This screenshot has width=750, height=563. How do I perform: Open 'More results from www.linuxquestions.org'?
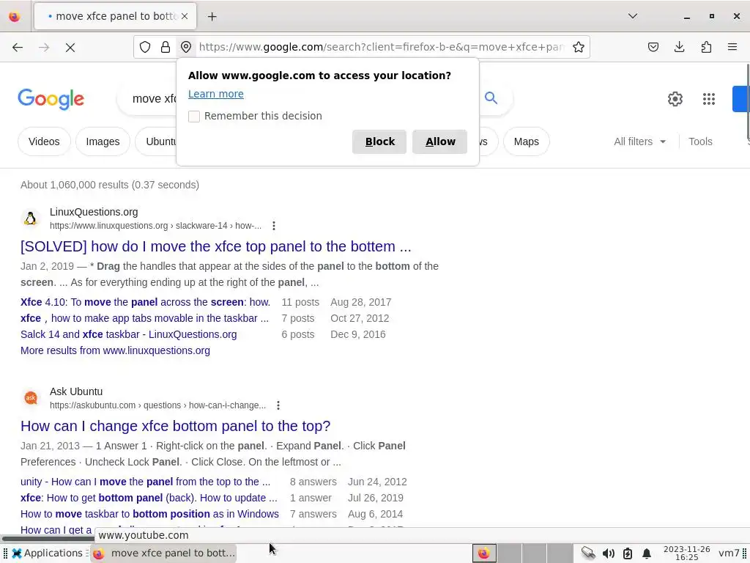pyautogui.click(x=115, y=350)
